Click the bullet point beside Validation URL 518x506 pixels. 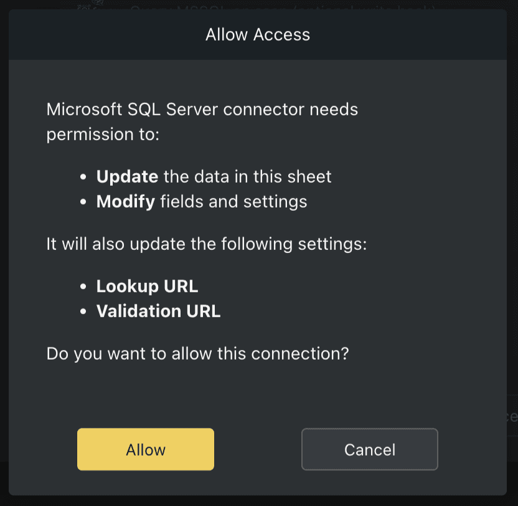click(84, 311)
